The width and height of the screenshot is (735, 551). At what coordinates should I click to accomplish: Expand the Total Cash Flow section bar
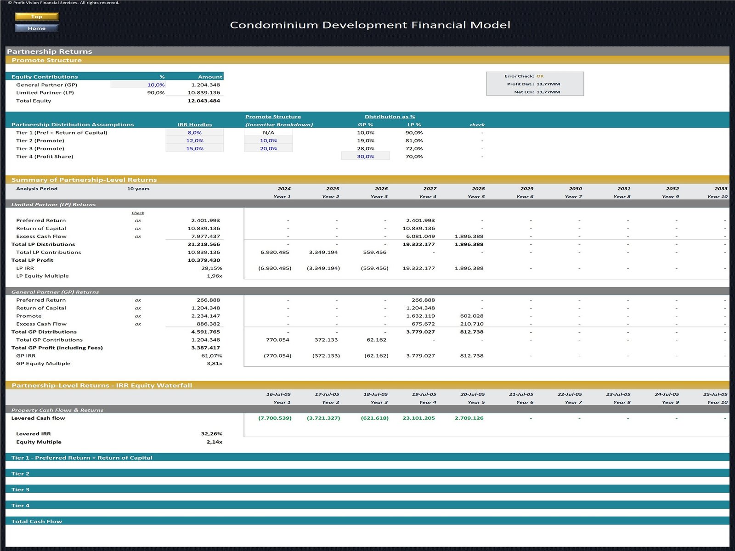pyautogui.click(x=37, y=521)
